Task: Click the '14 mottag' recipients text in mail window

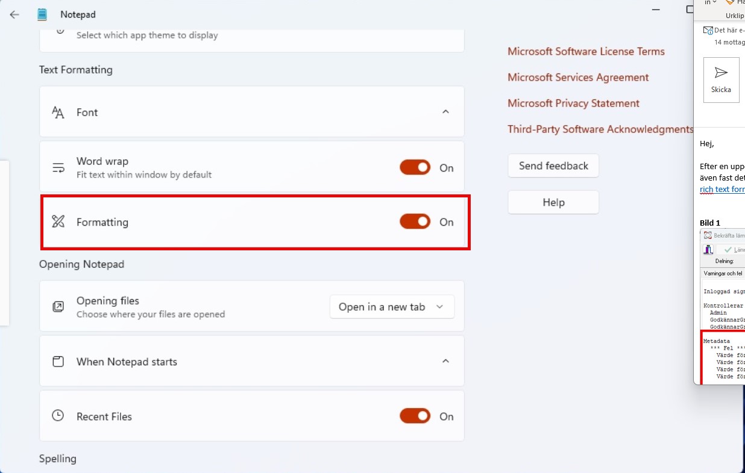Action: point(729,43)
